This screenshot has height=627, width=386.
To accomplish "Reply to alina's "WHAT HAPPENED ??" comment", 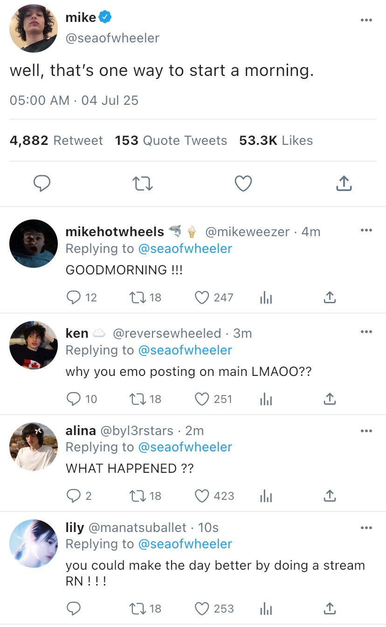I will pyautogui.click(x=74, y=496).
